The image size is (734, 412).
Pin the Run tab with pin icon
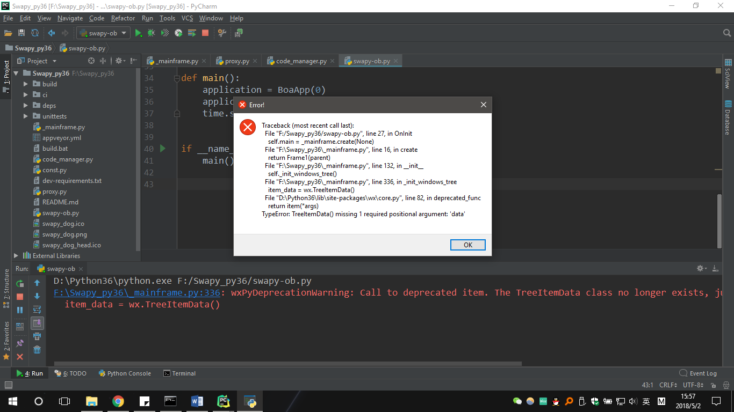tap(19, 342)
